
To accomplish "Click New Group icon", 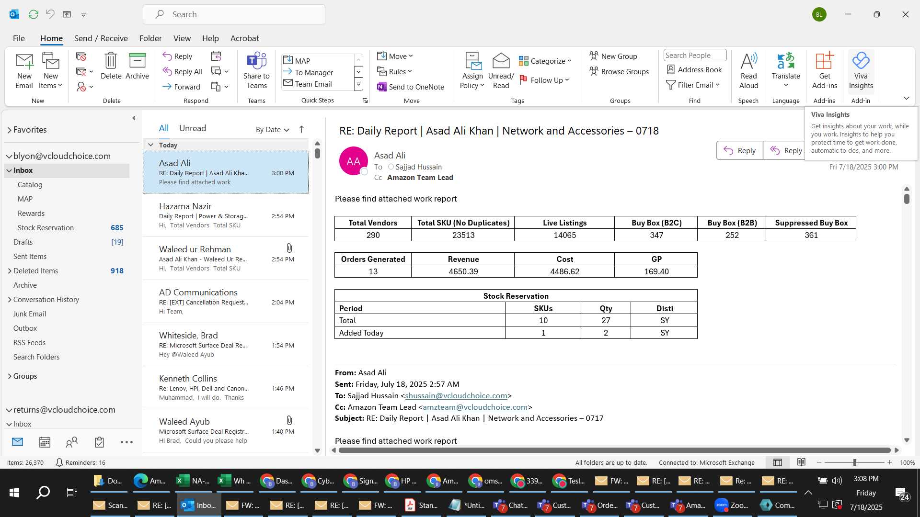I will [x=613, y=56].
